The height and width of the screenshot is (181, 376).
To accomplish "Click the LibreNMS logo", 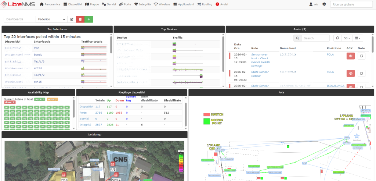I will (18, 4).
